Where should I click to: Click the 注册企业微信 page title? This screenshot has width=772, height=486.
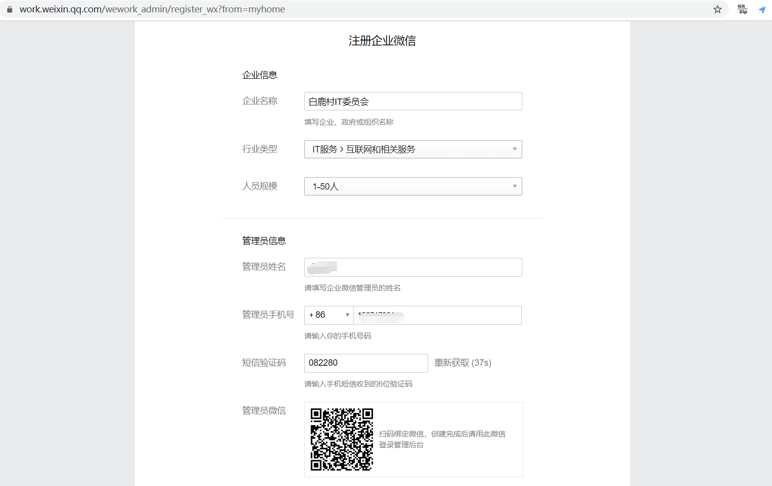tap(383, 41)
